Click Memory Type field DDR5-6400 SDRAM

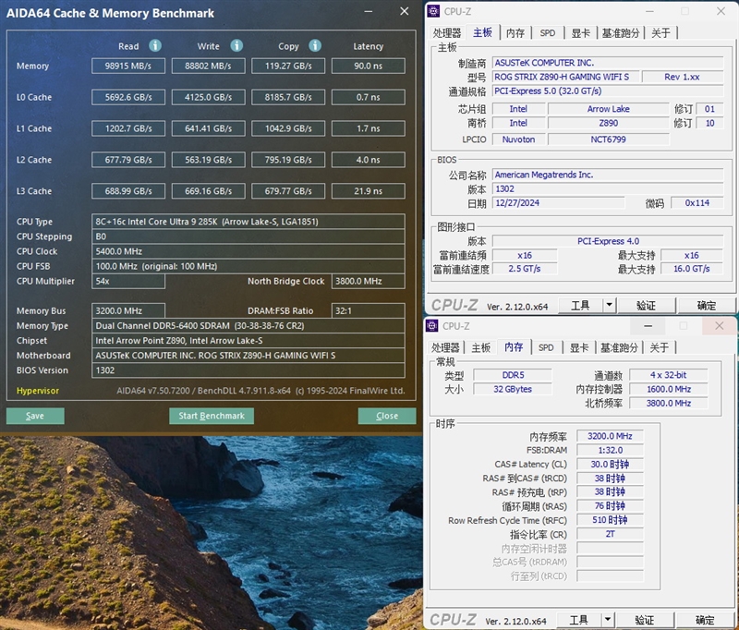tap(248, 325)
